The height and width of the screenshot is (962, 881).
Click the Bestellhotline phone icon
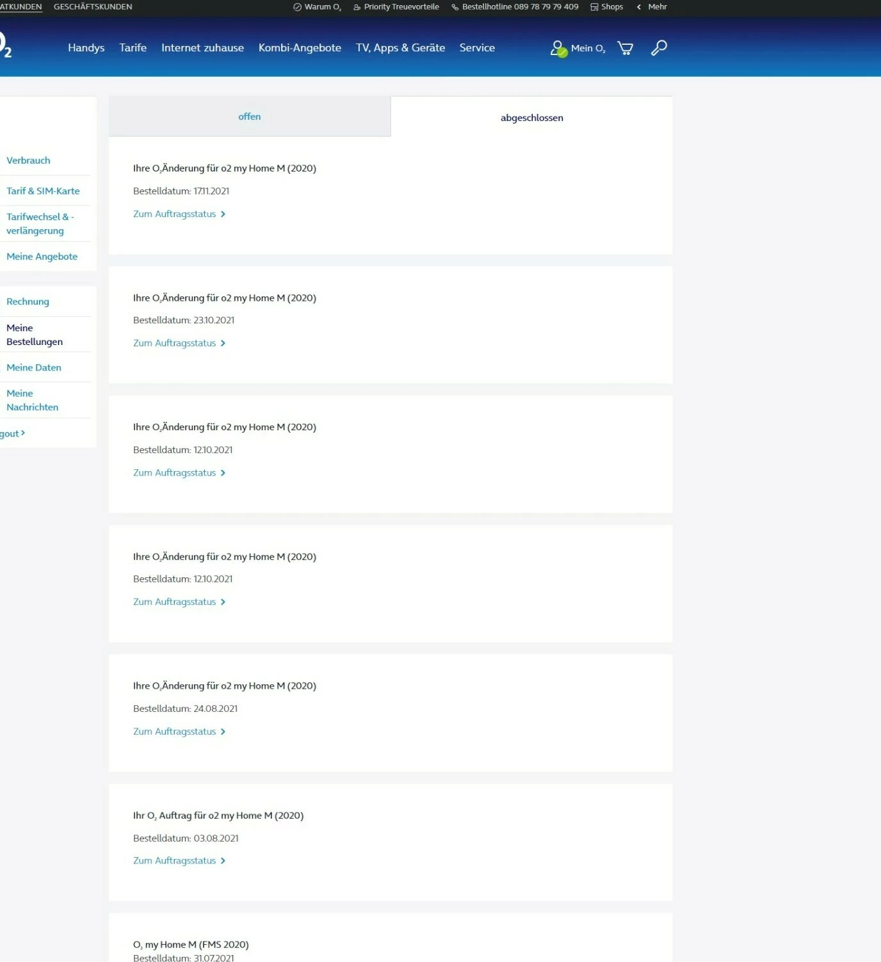455,7
